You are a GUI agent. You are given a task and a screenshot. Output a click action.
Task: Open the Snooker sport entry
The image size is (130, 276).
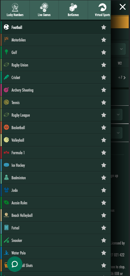click(x=56, y=240)
